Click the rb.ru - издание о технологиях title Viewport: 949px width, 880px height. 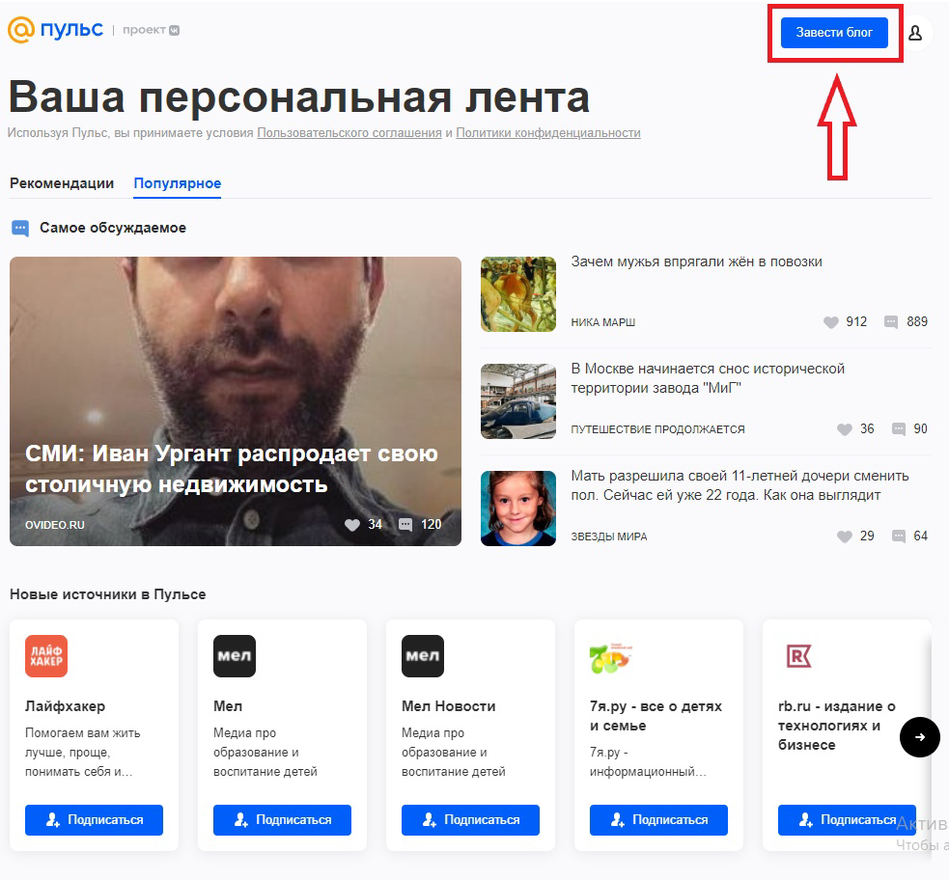tap(836, 726)
